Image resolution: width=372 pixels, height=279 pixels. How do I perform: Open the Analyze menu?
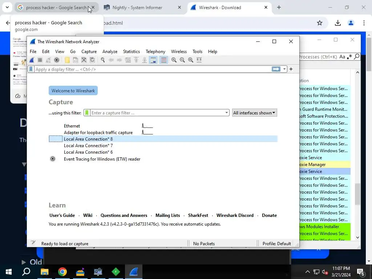tap(110, 52)
